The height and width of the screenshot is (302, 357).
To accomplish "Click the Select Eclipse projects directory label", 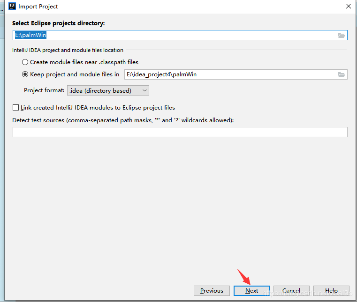I will [59, 23].
